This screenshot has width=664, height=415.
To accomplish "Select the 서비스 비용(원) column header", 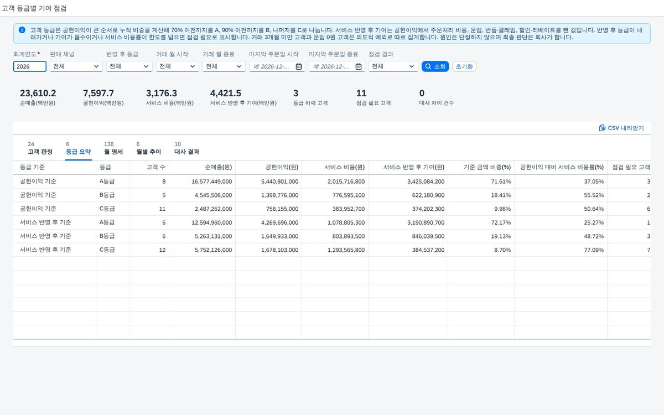I will [x=335, y=168].
